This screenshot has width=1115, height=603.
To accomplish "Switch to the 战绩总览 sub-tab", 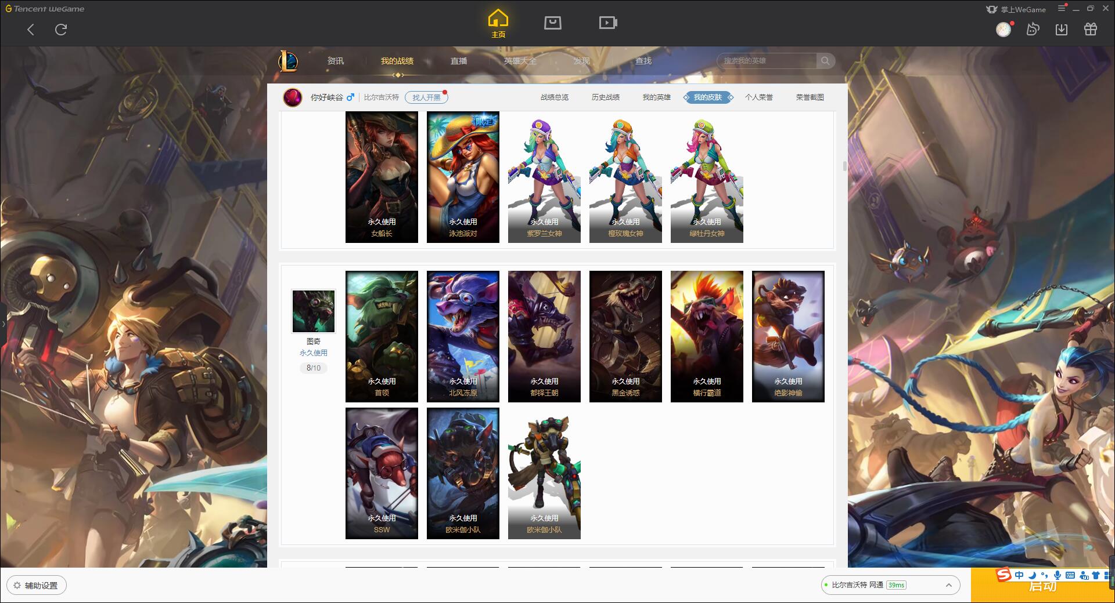I will tap(555, 97).
